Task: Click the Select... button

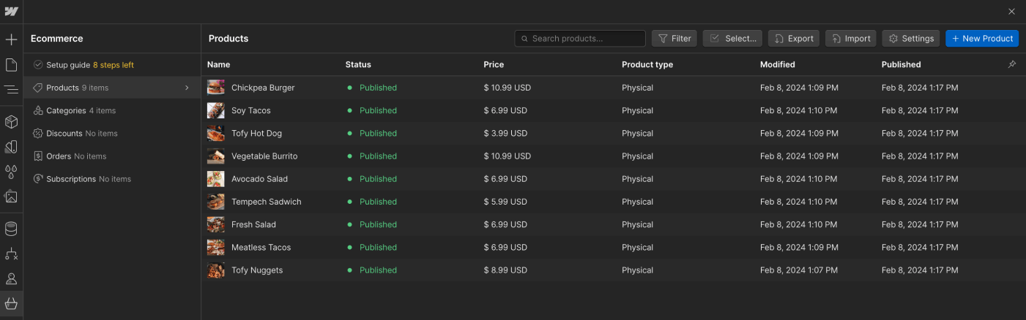Action: [x=733, y=39]
